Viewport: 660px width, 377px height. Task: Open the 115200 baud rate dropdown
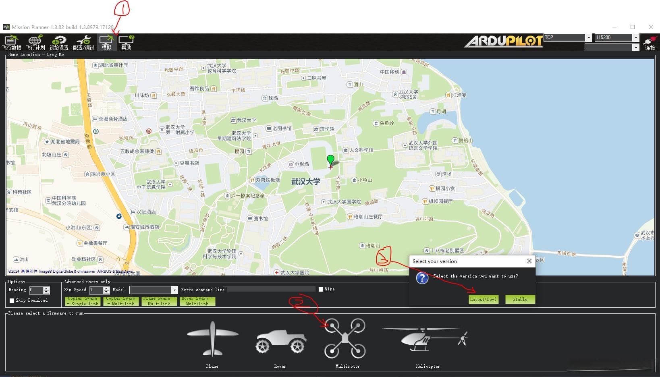point(636,37)
